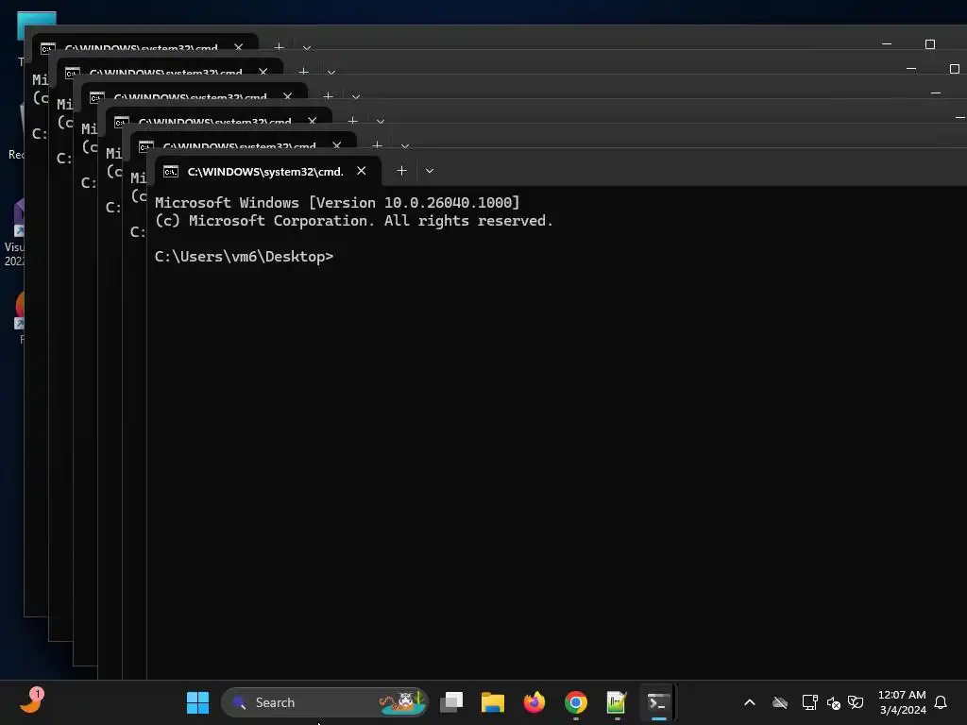Image resolution: width=967 pixels, height=725 pixels.
Task: Open the notification bell
Action: (x=941, y=702)
